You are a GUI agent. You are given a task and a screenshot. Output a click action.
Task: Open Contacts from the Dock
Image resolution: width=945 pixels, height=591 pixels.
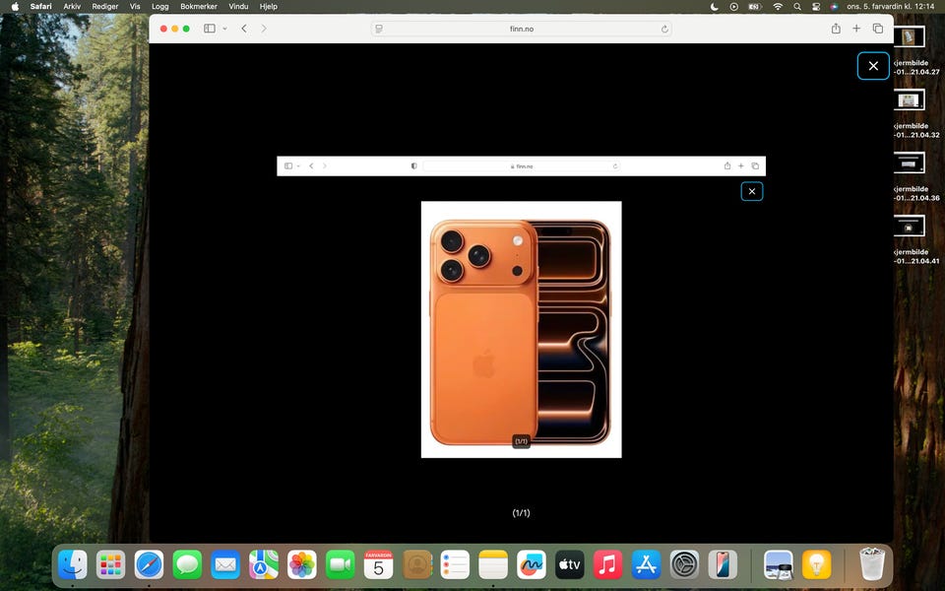point(417,565)
